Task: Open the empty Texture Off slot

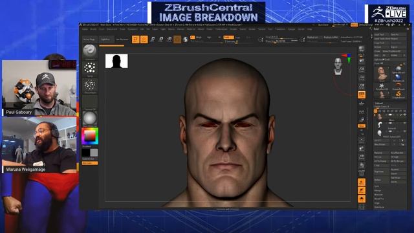Action: [90, 102]
